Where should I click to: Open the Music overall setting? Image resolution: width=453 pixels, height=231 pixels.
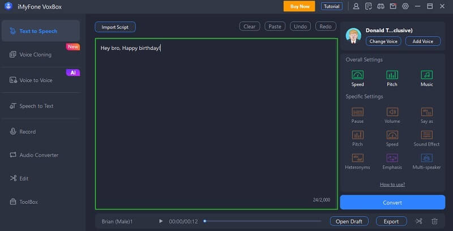pyautogui.click(x=427, y=79)
